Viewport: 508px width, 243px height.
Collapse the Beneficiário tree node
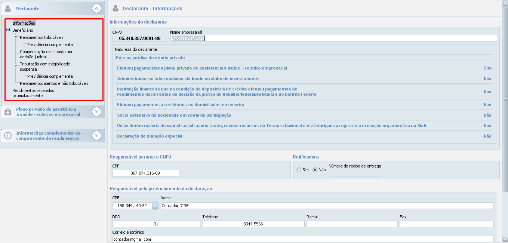(x=8, y=30)
